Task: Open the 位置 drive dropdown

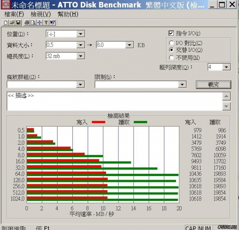Action: pos(81,34)
